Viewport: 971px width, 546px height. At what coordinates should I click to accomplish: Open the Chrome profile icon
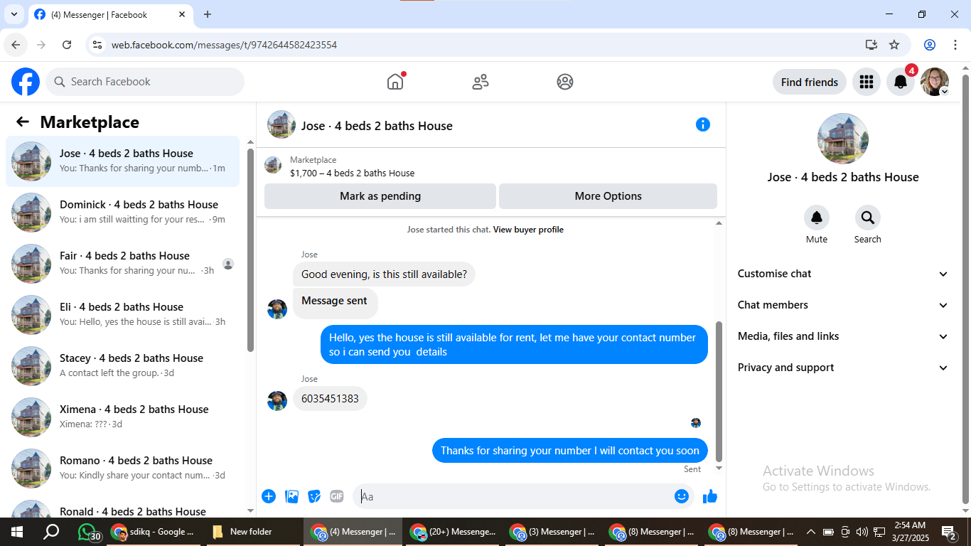point(930,45)
